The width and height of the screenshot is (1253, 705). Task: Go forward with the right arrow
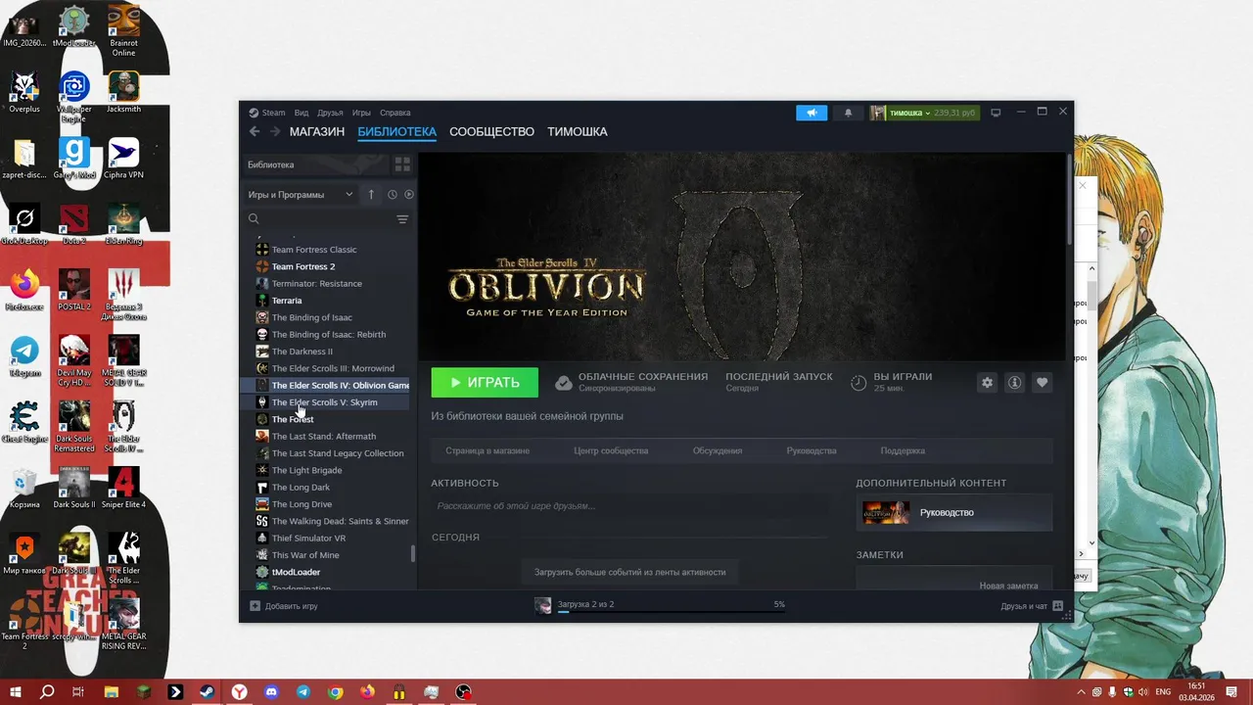pos(275,131)
